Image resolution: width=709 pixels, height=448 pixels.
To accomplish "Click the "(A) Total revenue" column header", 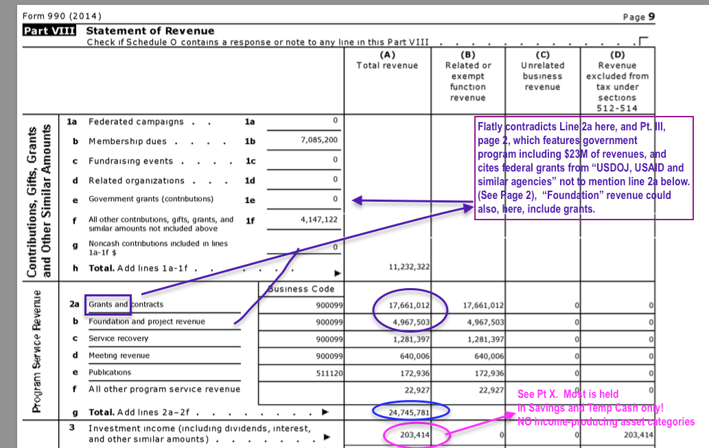I will tap(387, 60).
